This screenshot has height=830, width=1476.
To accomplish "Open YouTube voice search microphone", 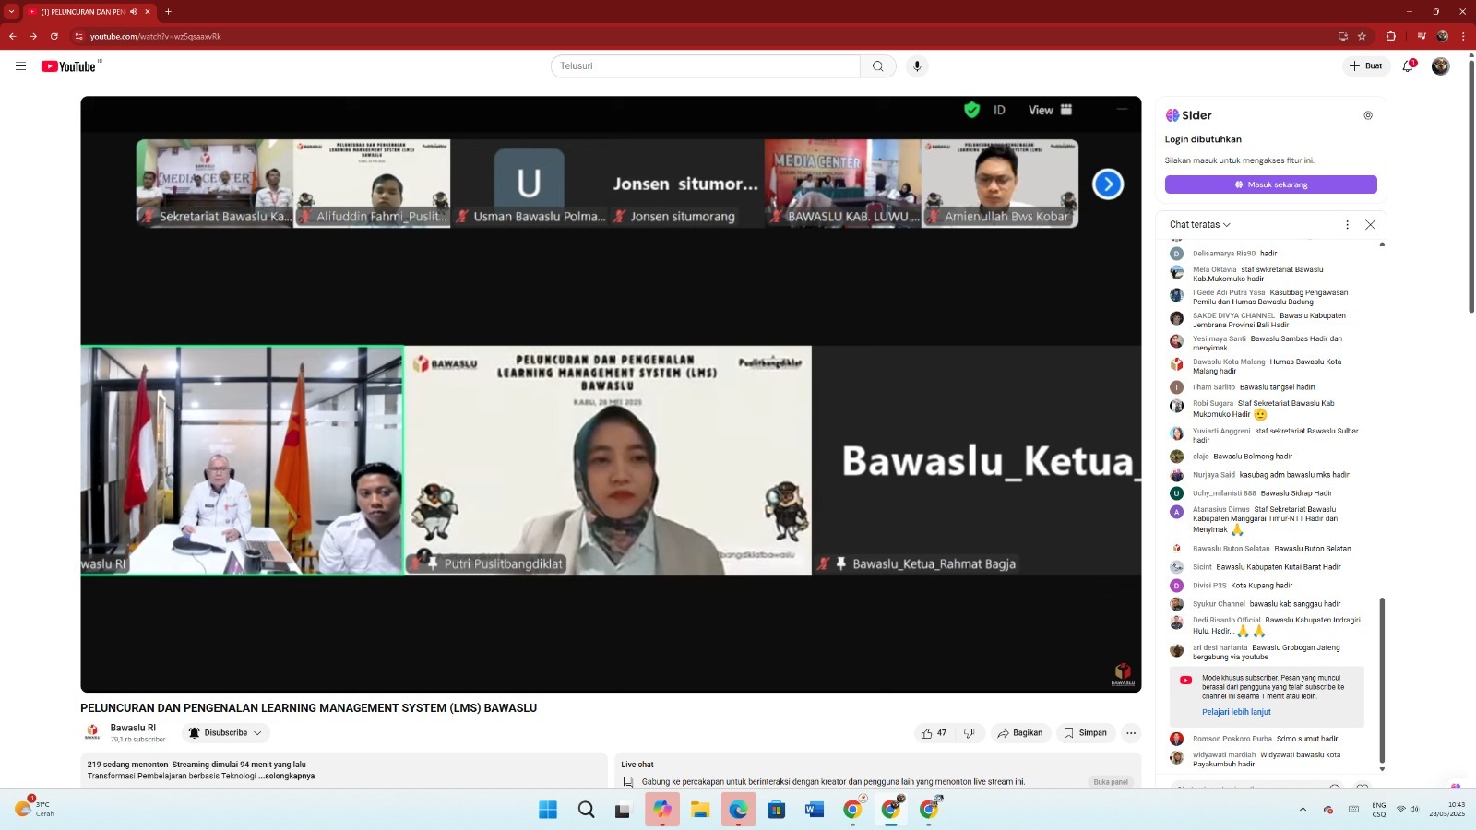I will pyautogui.click(x=916, y=65).
